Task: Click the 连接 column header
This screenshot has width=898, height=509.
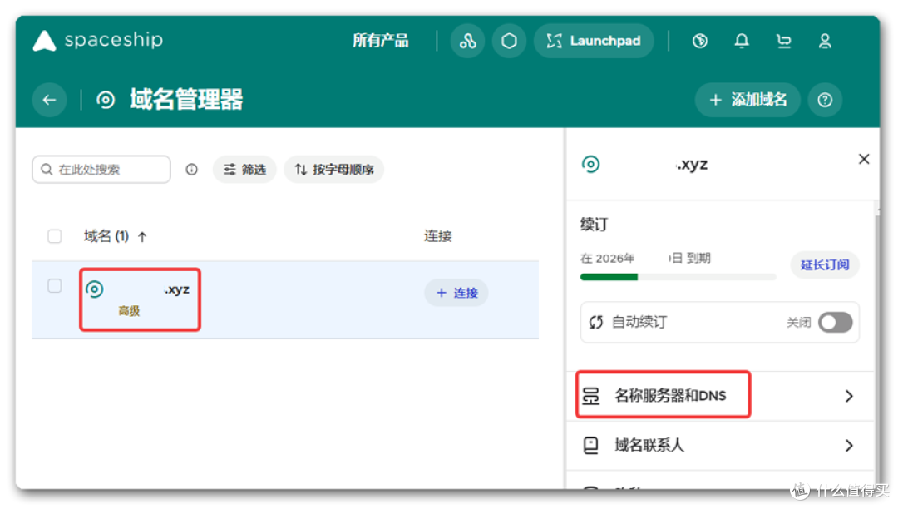Action: point(438,236)
